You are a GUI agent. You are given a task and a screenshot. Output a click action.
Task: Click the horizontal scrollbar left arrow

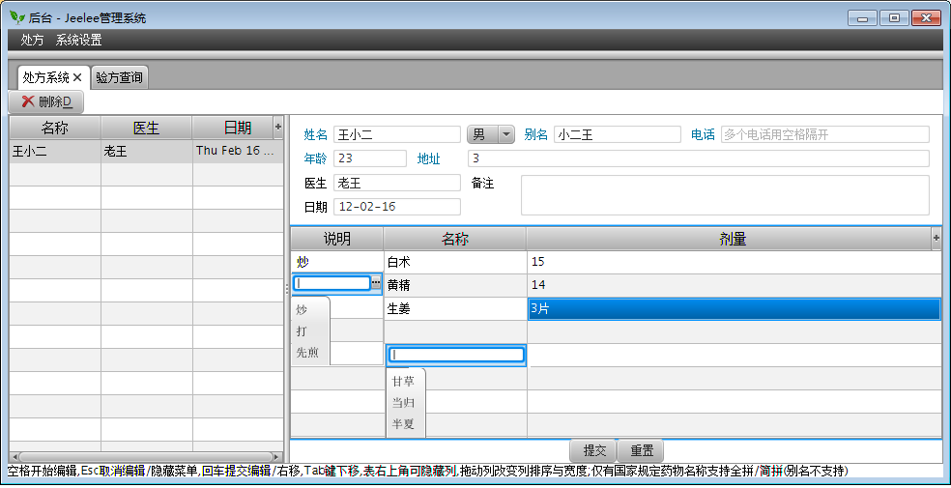(14, 456)
